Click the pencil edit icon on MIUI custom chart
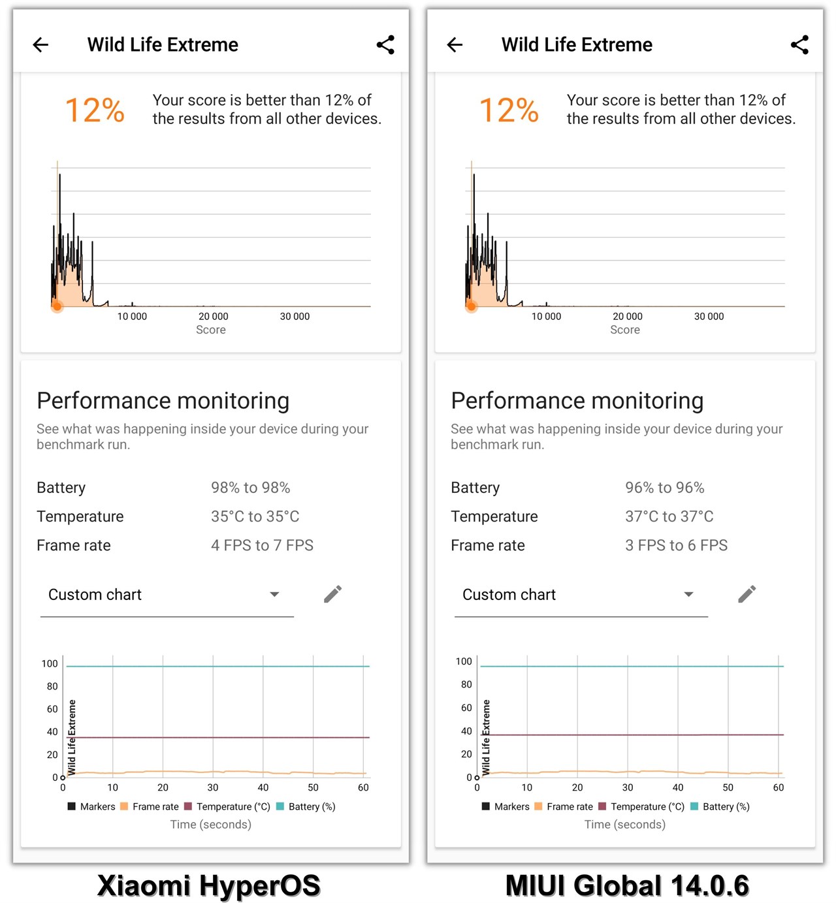This screenshot has width=836, height=903. pyautogui.click(x=747, y=594)
